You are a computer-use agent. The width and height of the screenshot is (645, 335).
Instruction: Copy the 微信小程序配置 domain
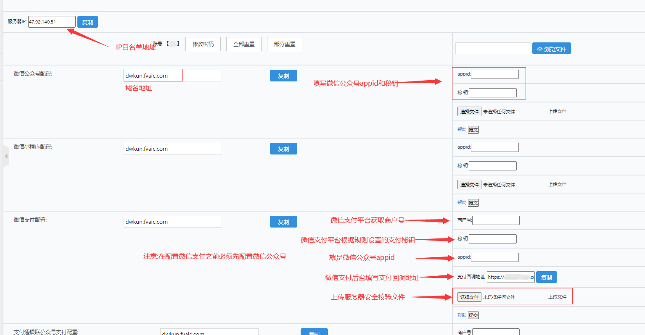283,149
